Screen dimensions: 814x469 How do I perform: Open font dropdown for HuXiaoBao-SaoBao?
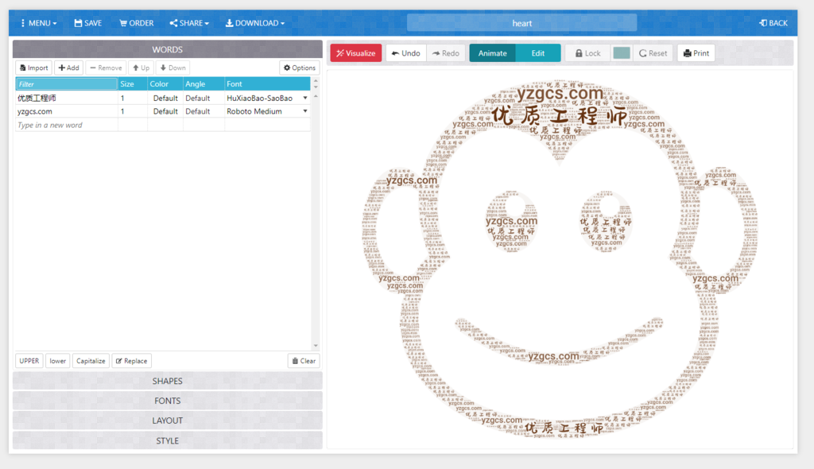305,98
